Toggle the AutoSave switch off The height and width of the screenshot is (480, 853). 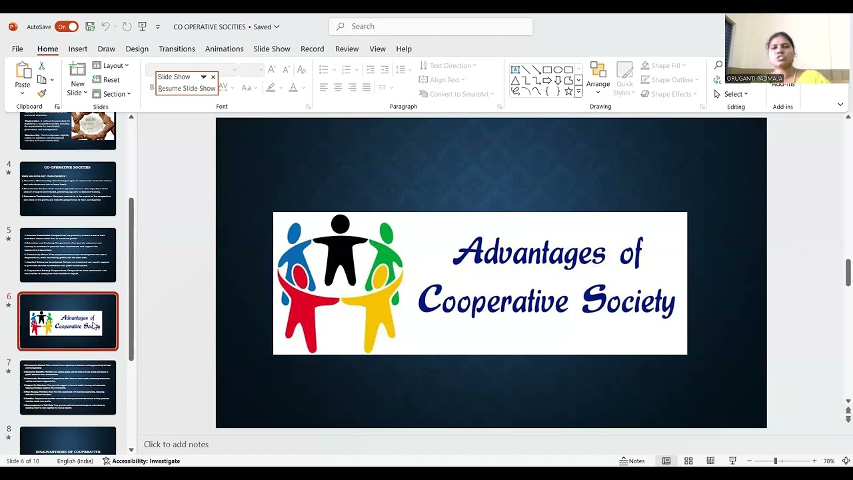pos(67,27)
